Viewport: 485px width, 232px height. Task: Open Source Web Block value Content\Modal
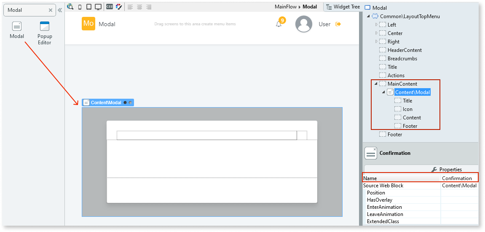click(459, 186)
